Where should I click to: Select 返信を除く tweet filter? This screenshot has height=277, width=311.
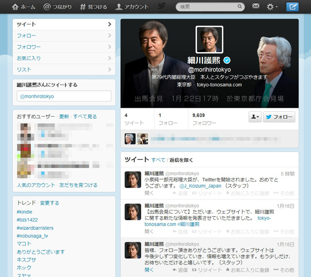click(x=181, y=160)
